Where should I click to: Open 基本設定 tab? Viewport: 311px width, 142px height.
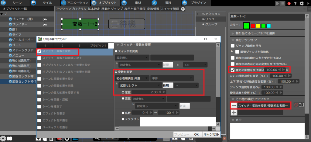(x=94, y=9)
